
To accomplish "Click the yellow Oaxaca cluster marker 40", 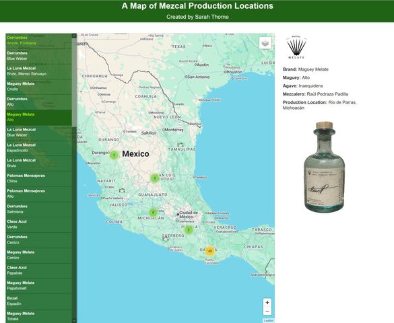I will (210, 251).
